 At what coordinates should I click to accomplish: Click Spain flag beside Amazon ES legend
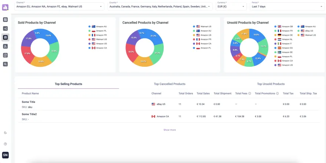coord(279,48)
